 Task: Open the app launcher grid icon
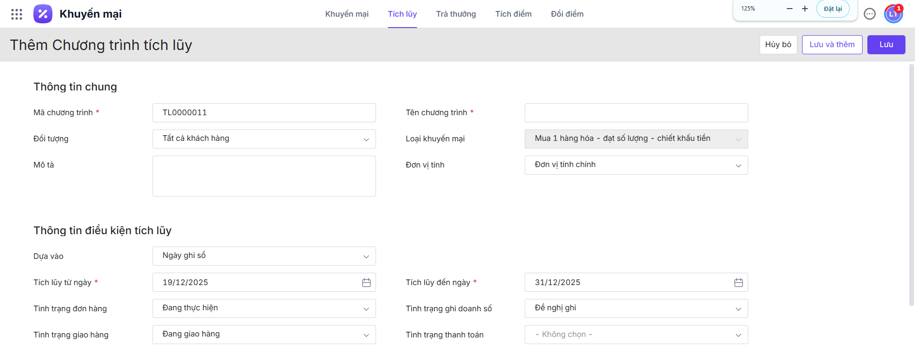click(x=17, y=14)
